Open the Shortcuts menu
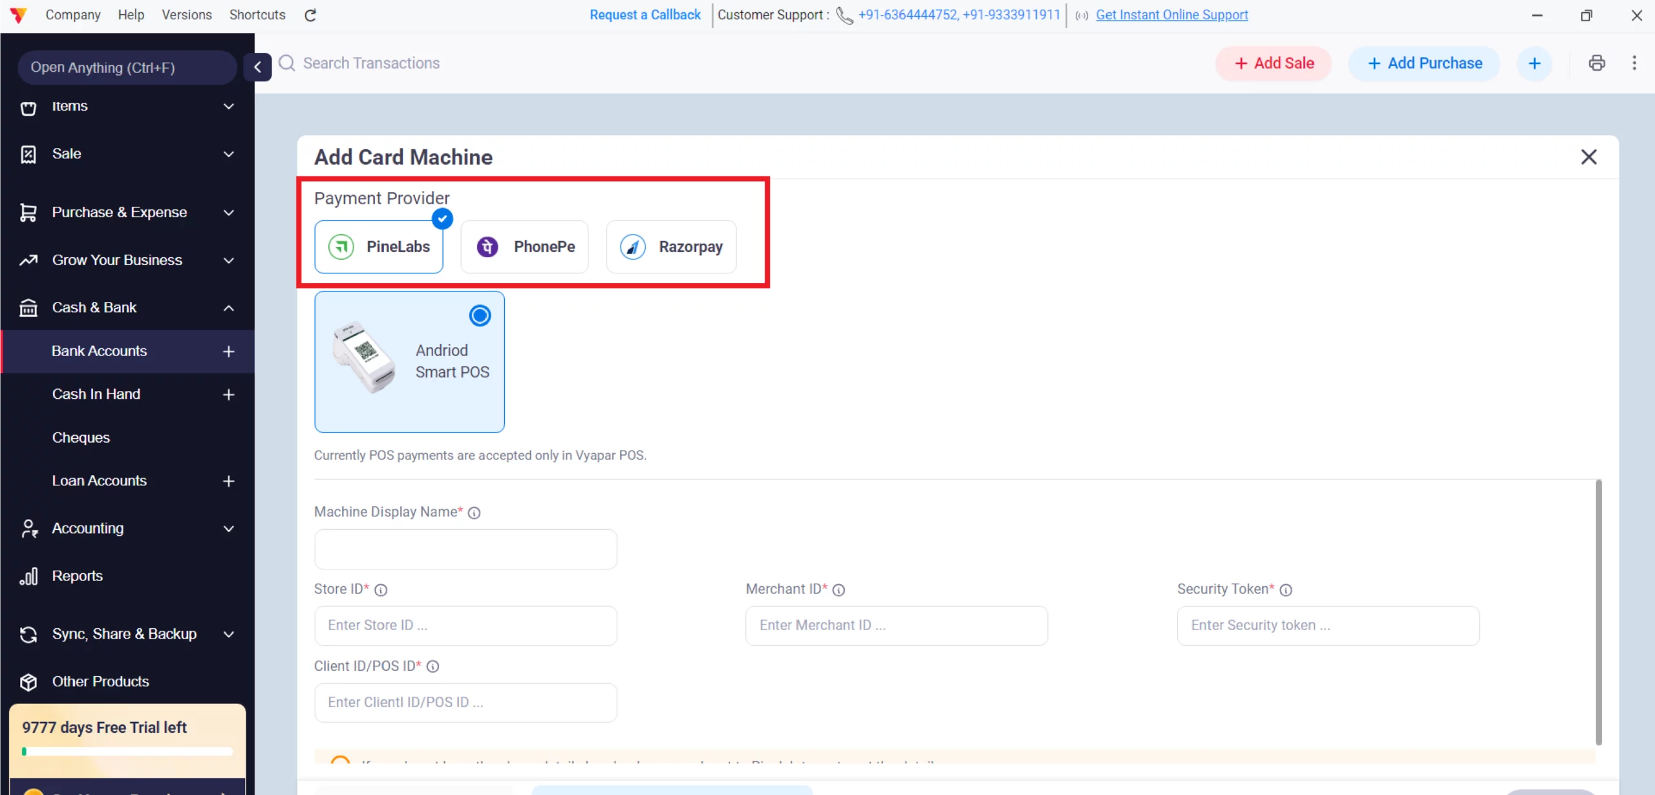 [257, 15]
